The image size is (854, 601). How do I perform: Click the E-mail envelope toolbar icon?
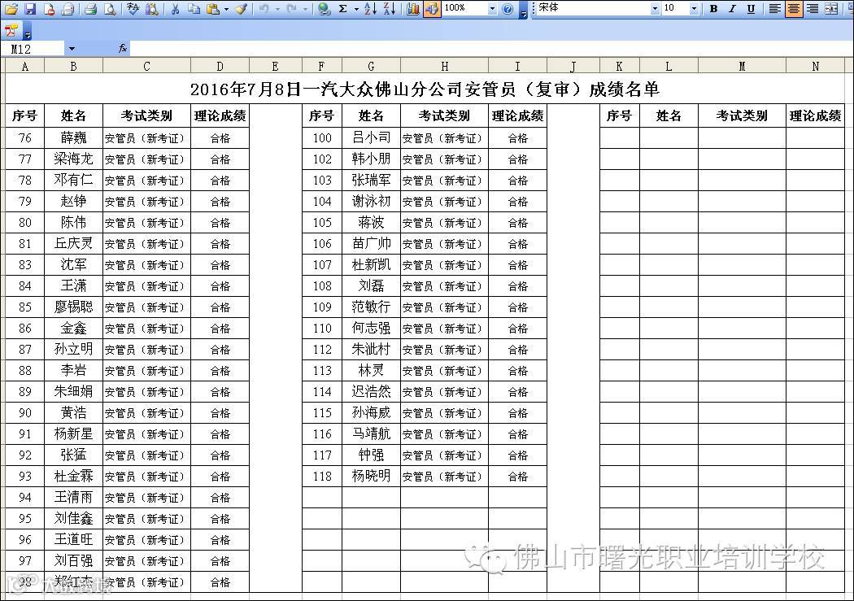coord(68,9)
